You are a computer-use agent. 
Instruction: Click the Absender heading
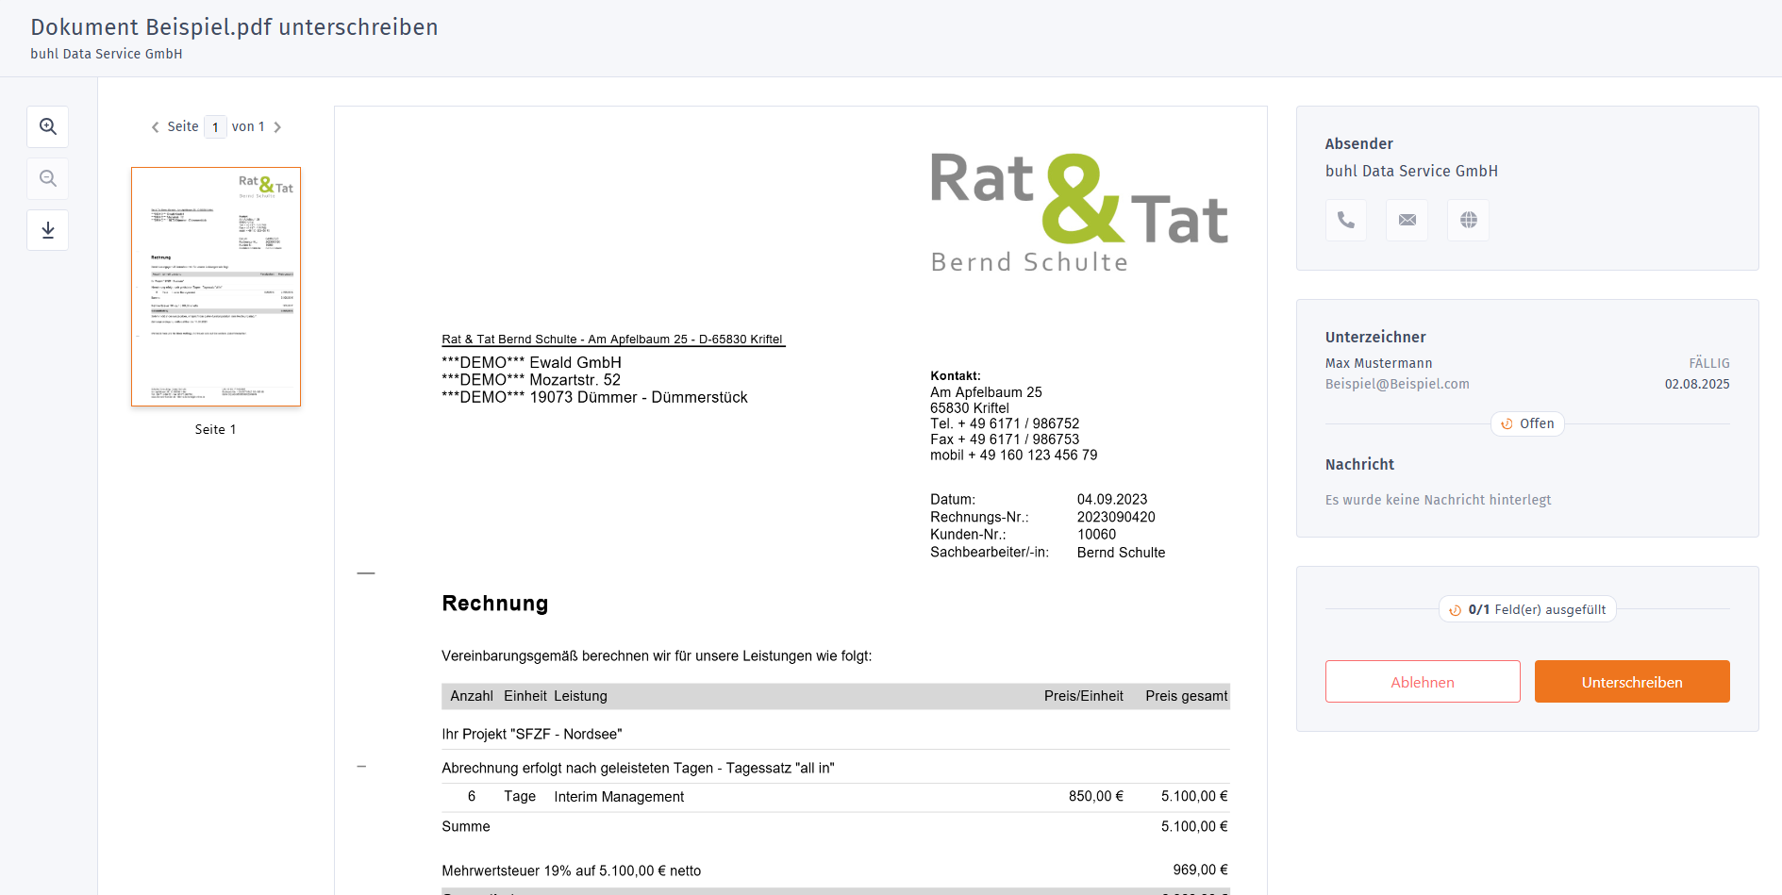1358,144
